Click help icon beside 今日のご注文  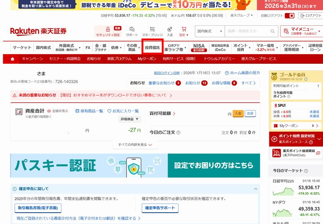tap(178, 133)
